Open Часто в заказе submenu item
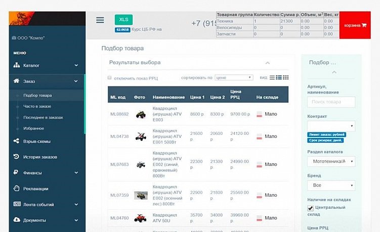Image resolution: width=380 pixels, height=232 pixels. click(x=37, y=106)
